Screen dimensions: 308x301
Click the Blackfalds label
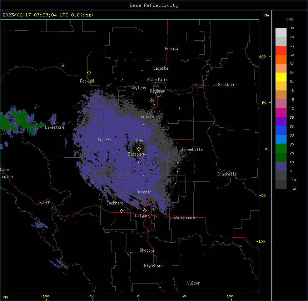158,80
